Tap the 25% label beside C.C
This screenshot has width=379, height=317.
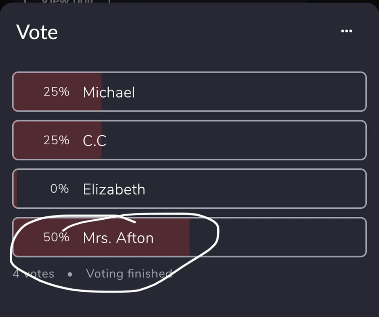point(56,140)
